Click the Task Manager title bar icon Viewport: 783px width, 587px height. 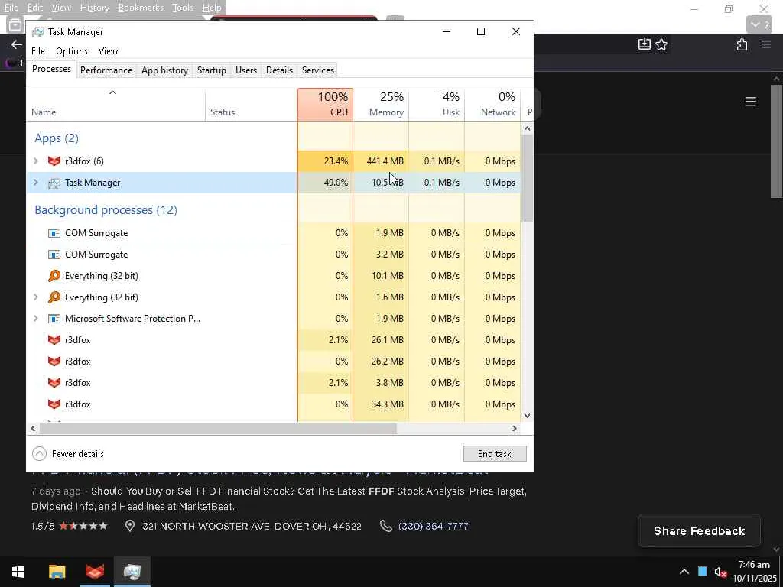pyautogui.click(x=38, y=32)
